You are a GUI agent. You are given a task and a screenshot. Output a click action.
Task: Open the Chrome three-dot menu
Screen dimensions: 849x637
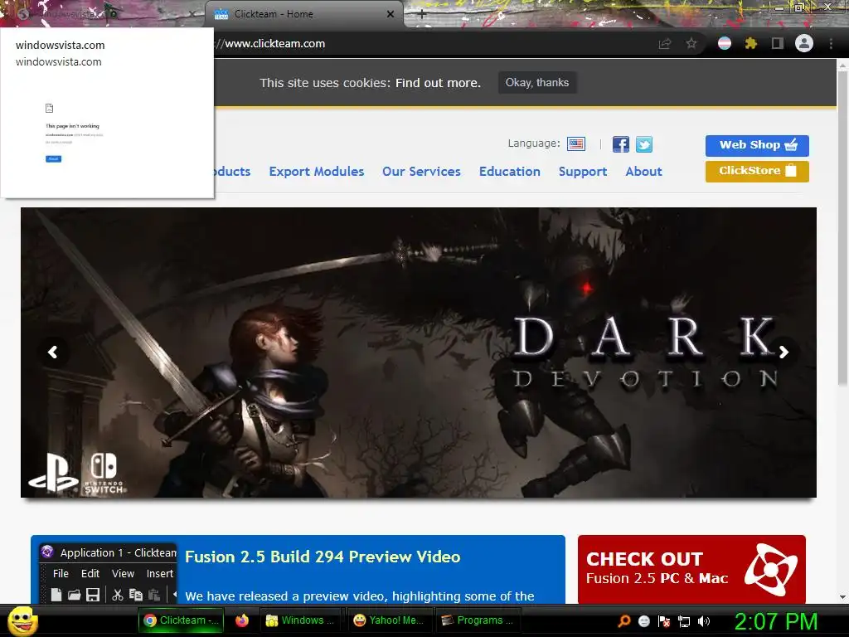831,44
